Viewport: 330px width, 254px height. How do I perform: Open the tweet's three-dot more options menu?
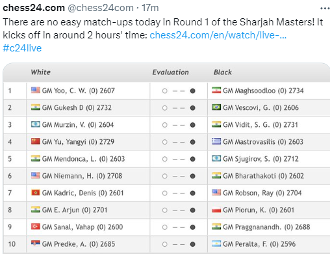pos(325,8)
